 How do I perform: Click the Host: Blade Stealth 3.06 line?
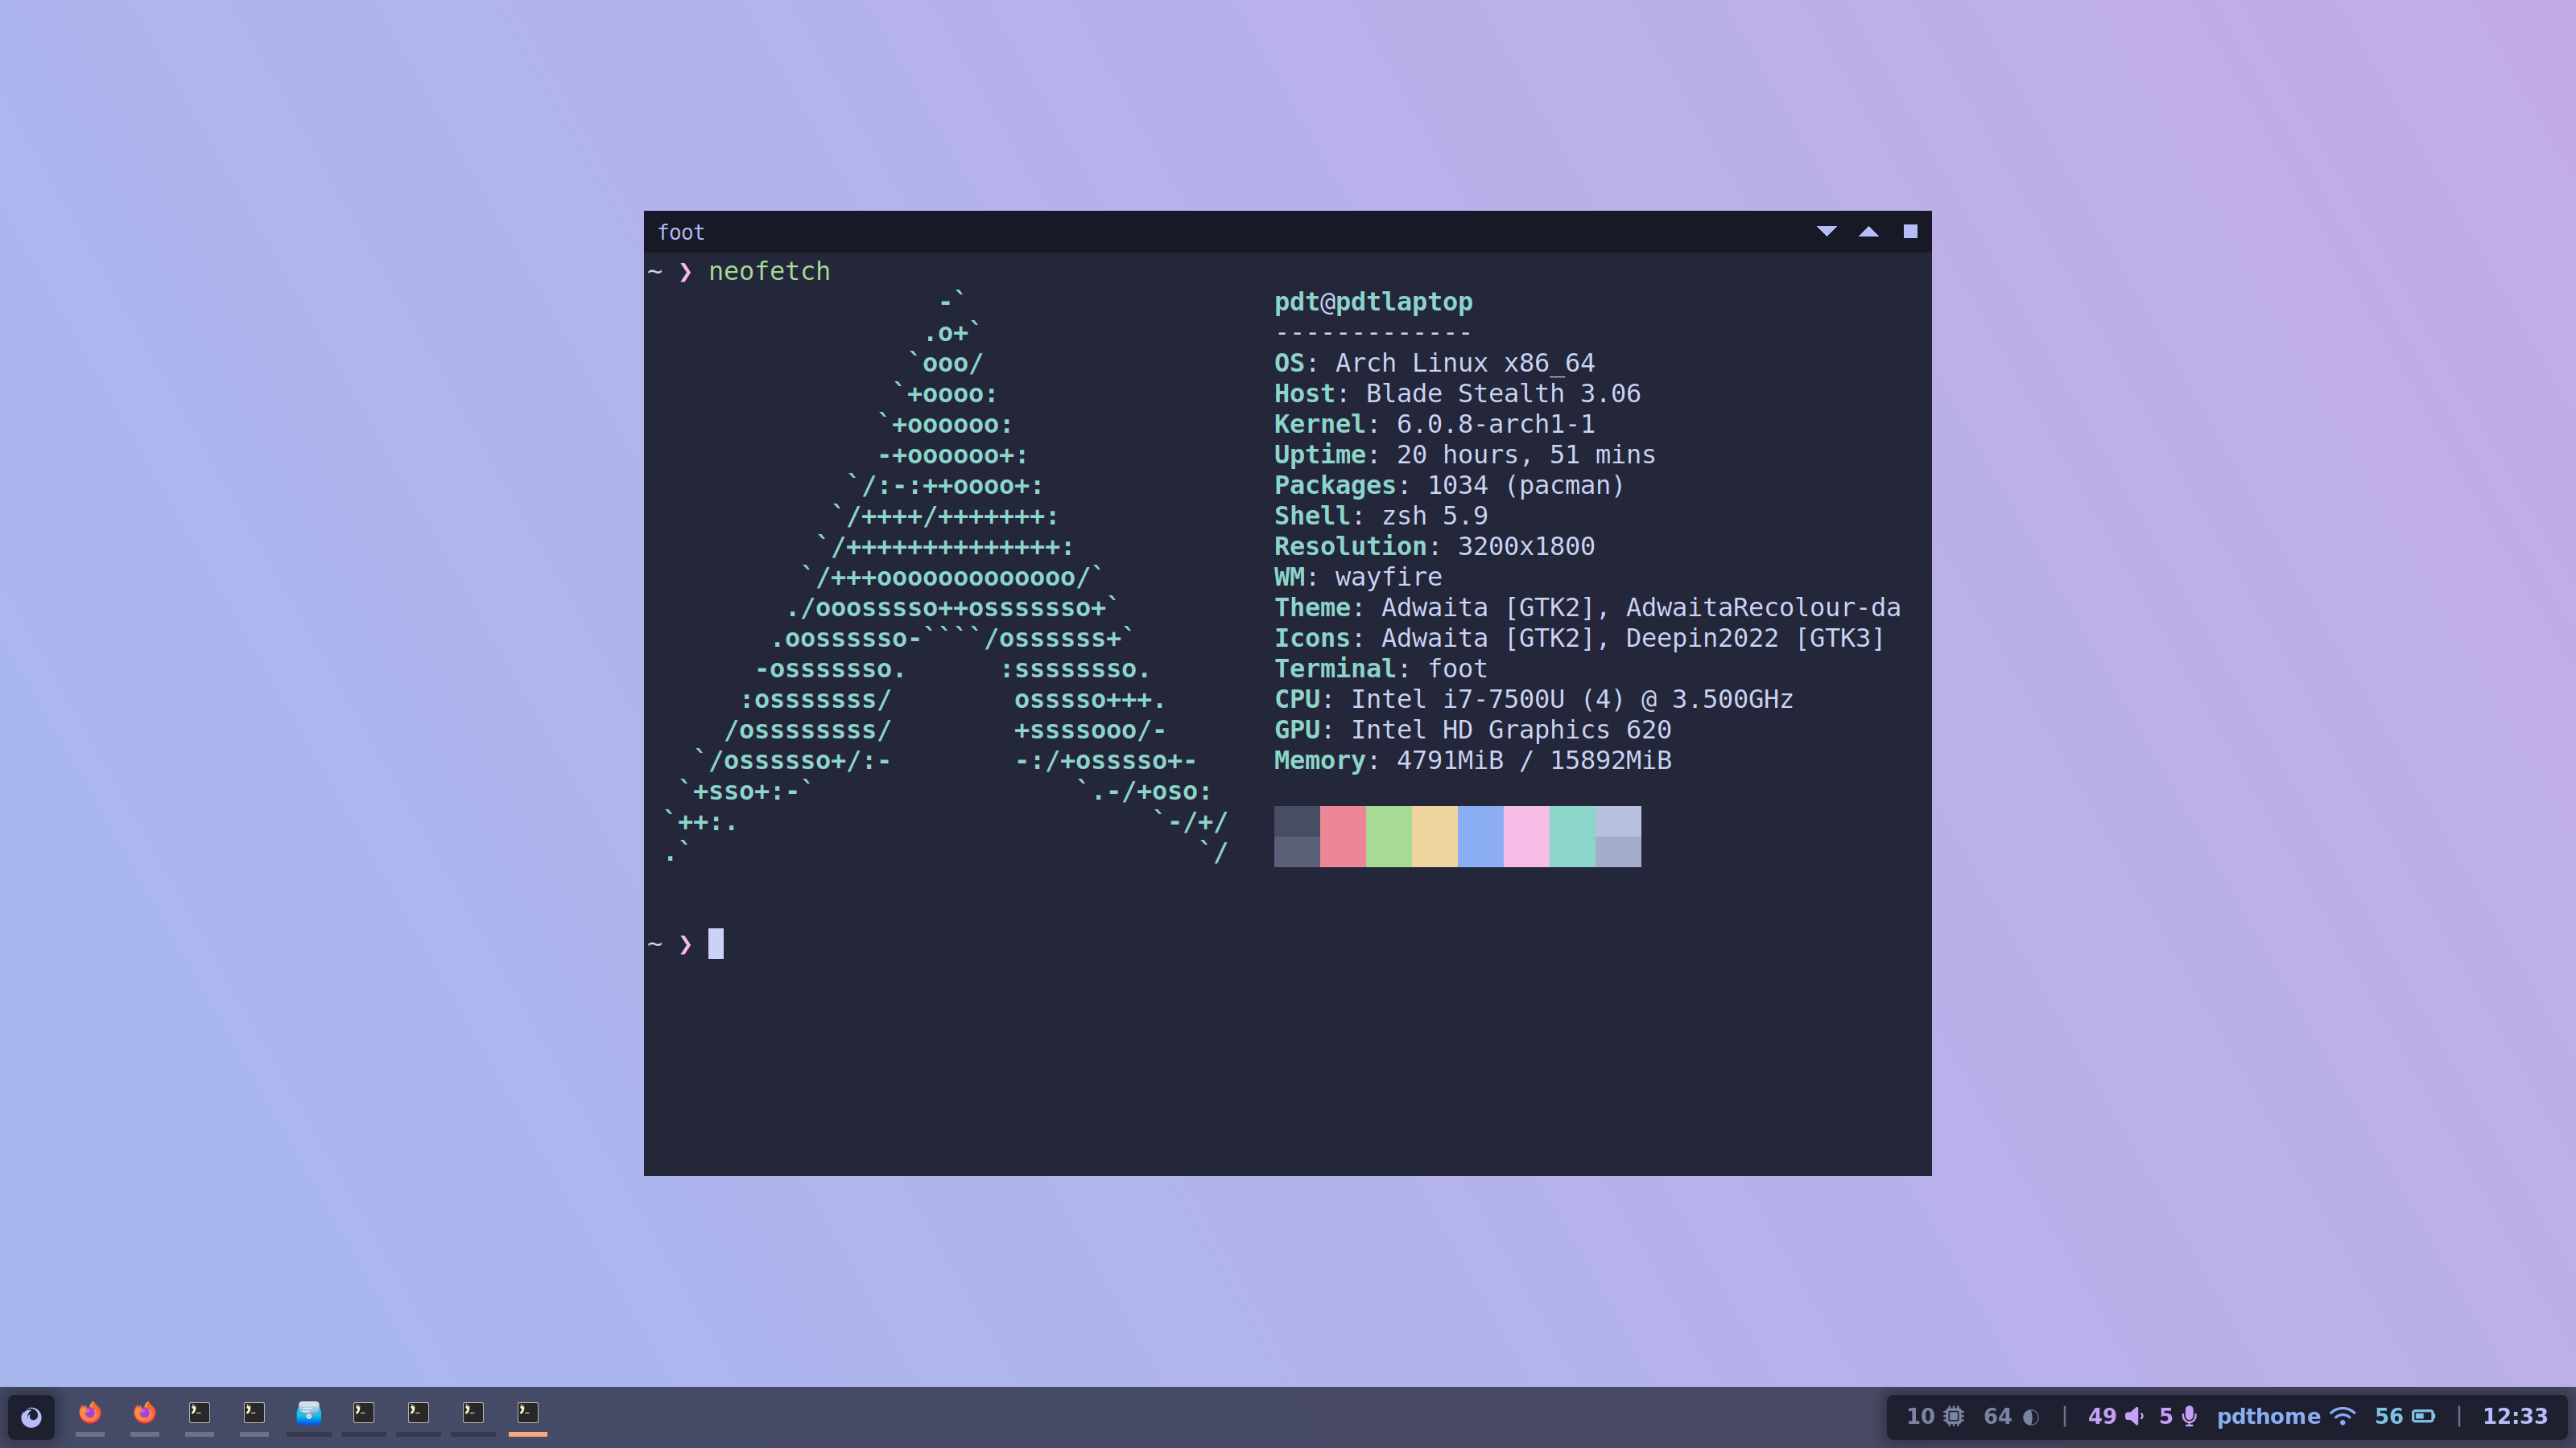1457,393
